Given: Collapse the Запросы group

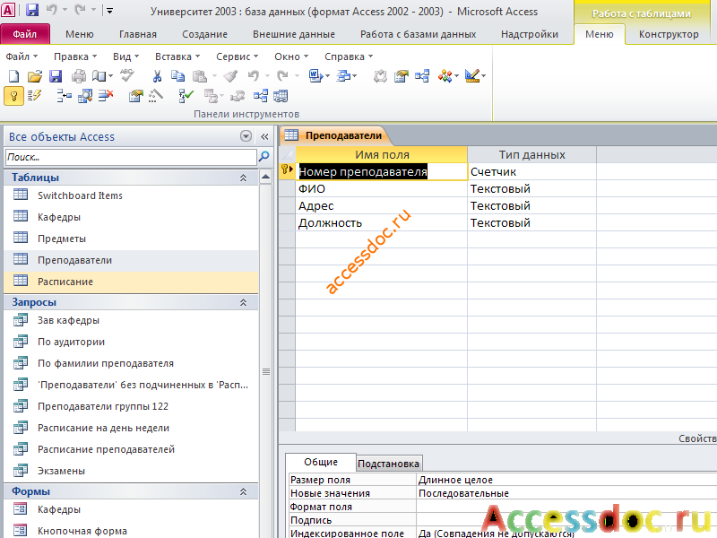Looking at the screenshot, I should tap(243, 302).
